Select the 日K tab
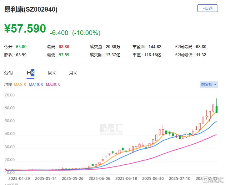This screenshot has height=185, width=226. tap(30, 73)
